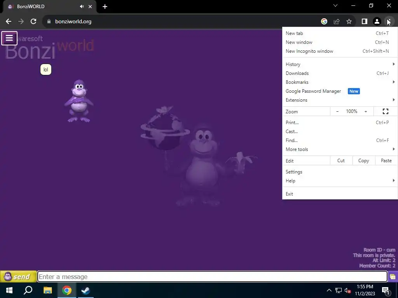This screenshot has width=398, height=298.
Task: Open a new tab with plus button
Action: (x=105, y=7)
